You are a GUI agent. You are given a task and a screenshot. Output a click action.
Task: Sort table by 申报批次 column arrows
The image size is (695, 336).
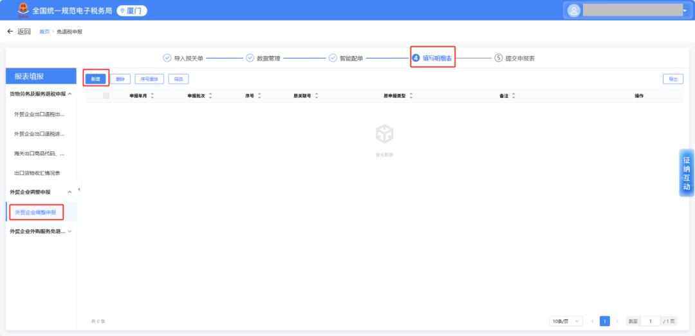click(210, 96)
